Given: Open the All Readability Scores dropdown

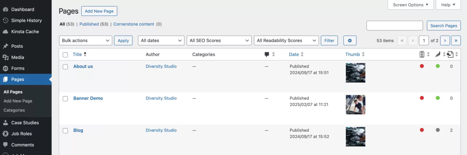Looking at the screenshot, I should [x=286, y=40].
